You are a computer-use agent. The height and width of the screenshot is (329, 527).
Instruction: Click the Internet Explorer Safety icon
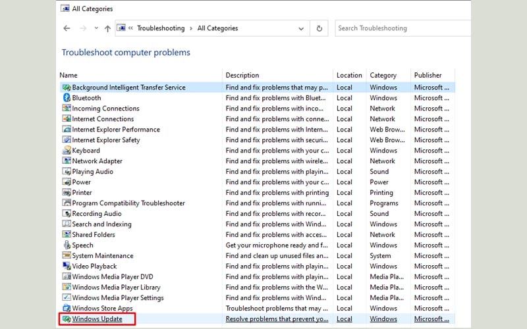(x=67, y=139)
